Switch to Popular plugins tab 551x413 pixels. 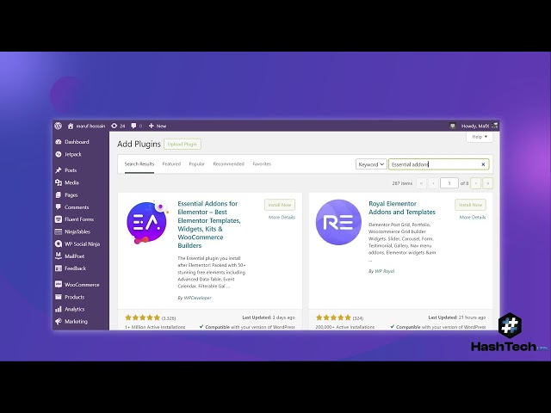tap(197, 164)
